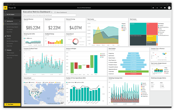
Task: Click the Get Data button
Action: 12,104
